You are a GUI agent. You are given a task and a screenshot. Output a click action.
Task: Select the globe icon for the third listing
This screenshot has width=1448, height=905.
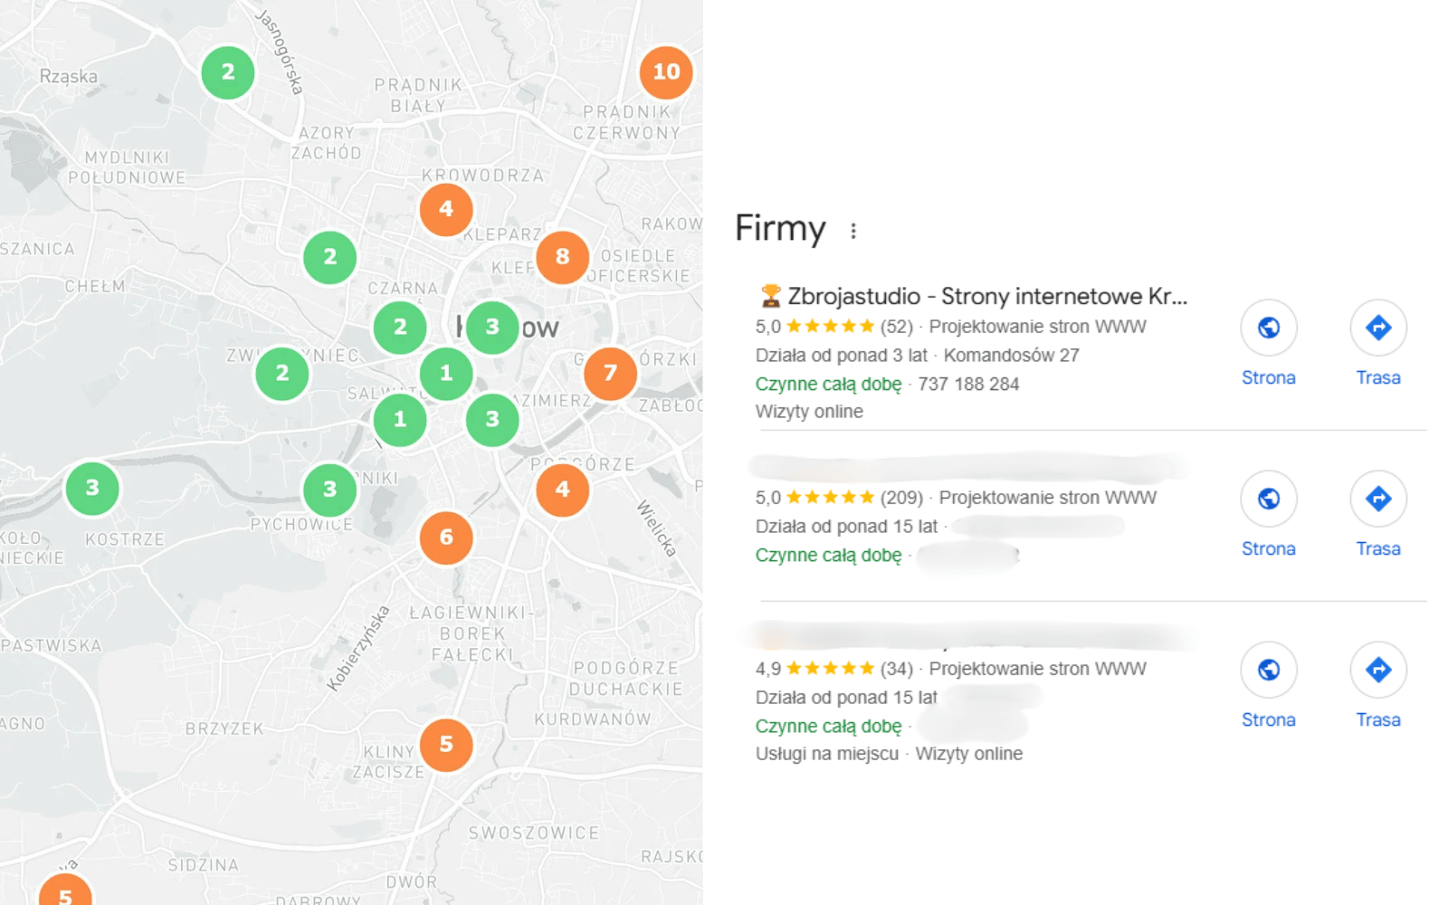1269,670
